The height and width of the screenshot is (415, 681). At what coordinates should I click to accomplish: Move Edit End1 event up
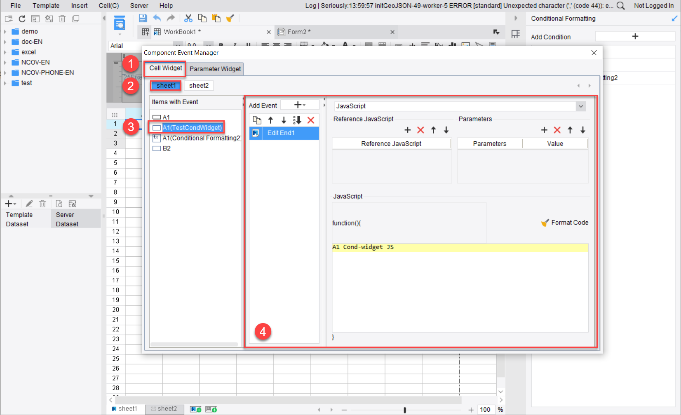(270, 120)
